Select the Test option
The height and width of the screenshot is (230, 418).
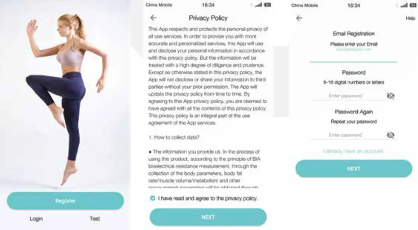tap(95, 219)
